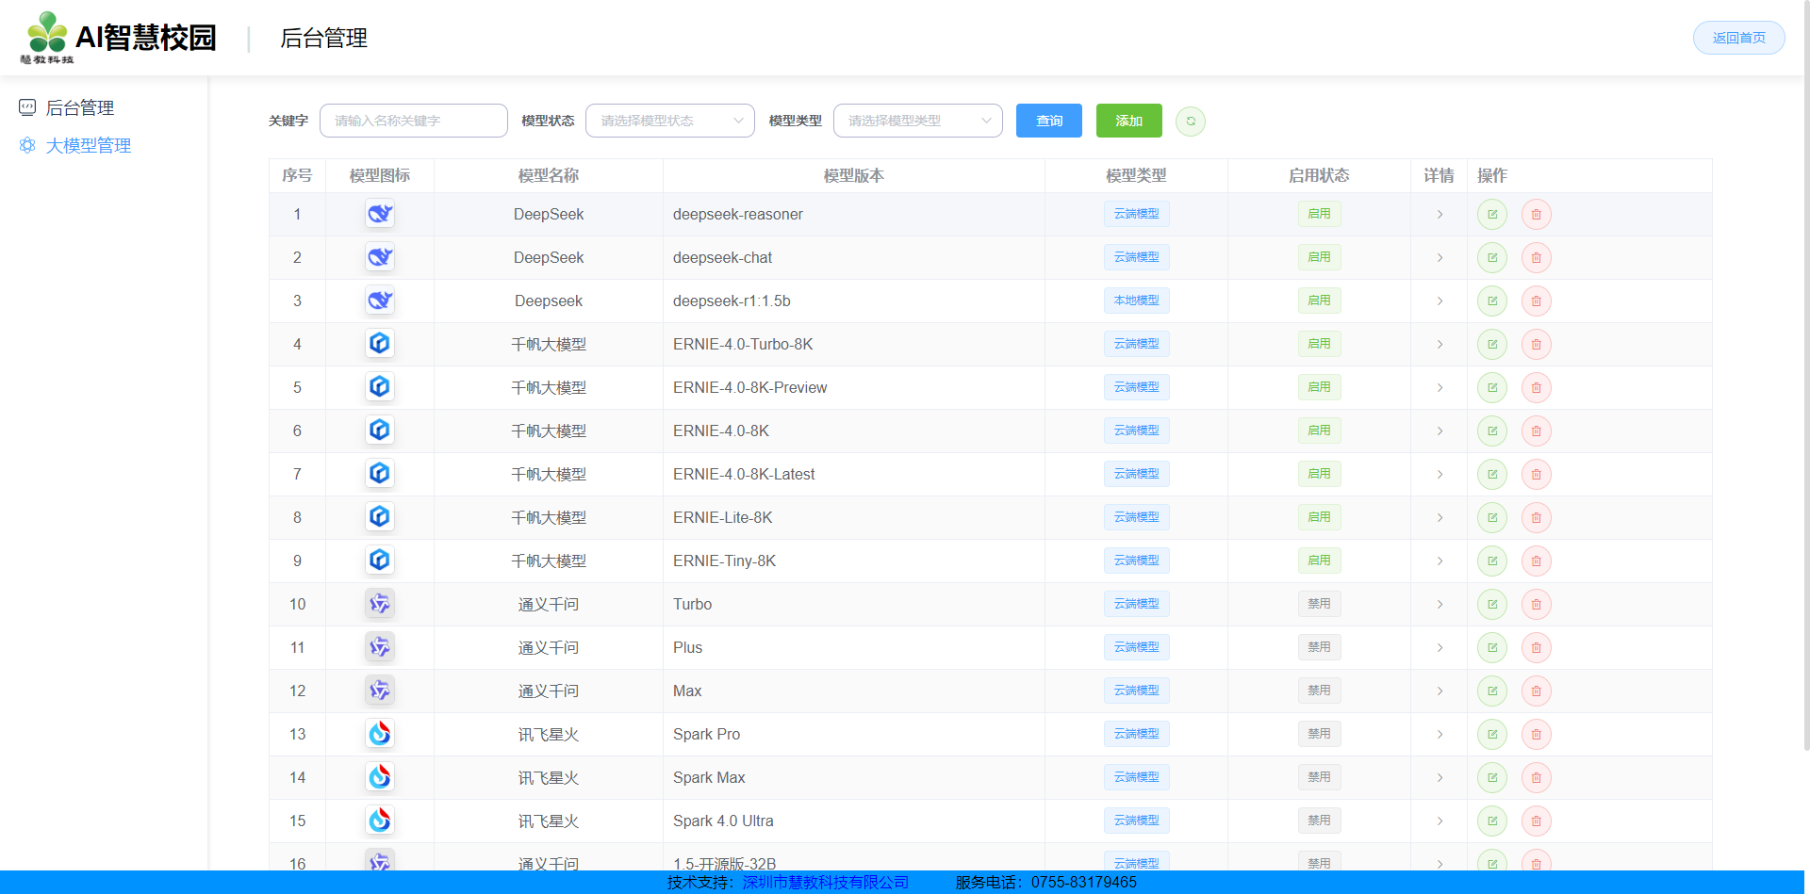The image size is (1810, 894).
Task: Edit the ERNIE-Tiny-8K model
Action: [x=1492, y=561]
